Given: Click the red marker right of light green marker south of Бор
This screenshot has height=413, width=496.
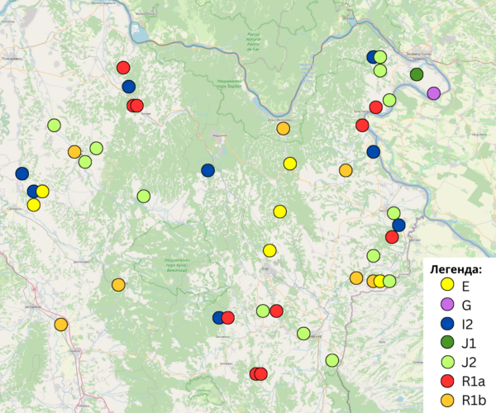Looking at the screenshot, I should pos(276,311).
